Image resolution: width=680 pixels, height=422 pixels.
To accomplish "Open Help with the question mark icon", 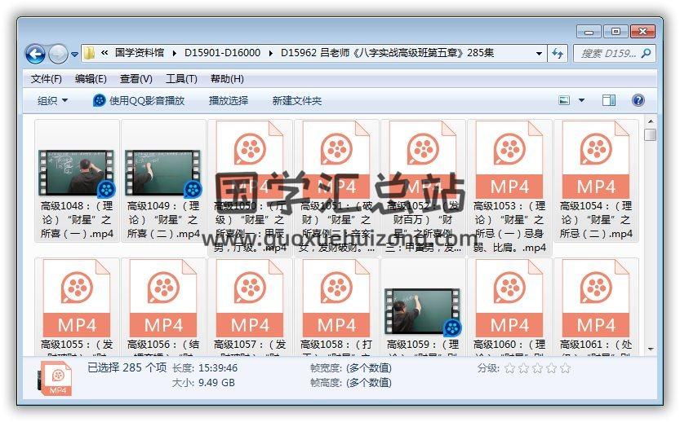I will click(x=638, y=100).
